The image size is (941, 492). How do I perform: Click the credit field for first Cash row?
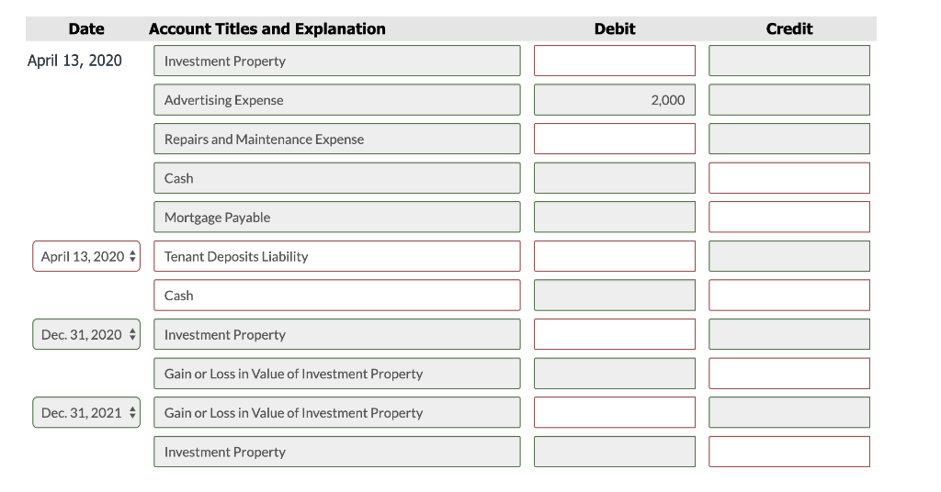pos(789,178)
